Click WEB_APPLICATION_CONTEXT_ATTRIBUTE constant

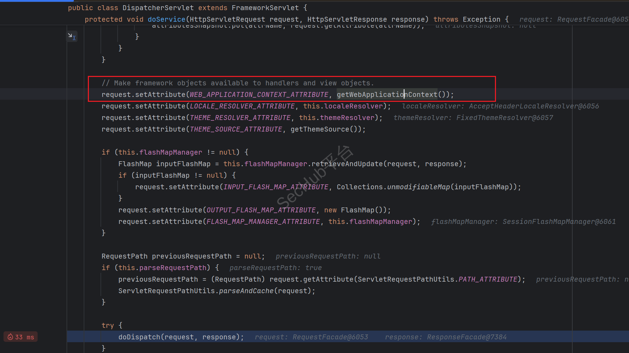click(x=259, y=94)
